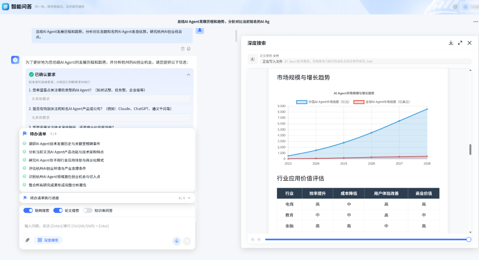
Task: Go to previous step in playback bar
Action: click(252, 240)
